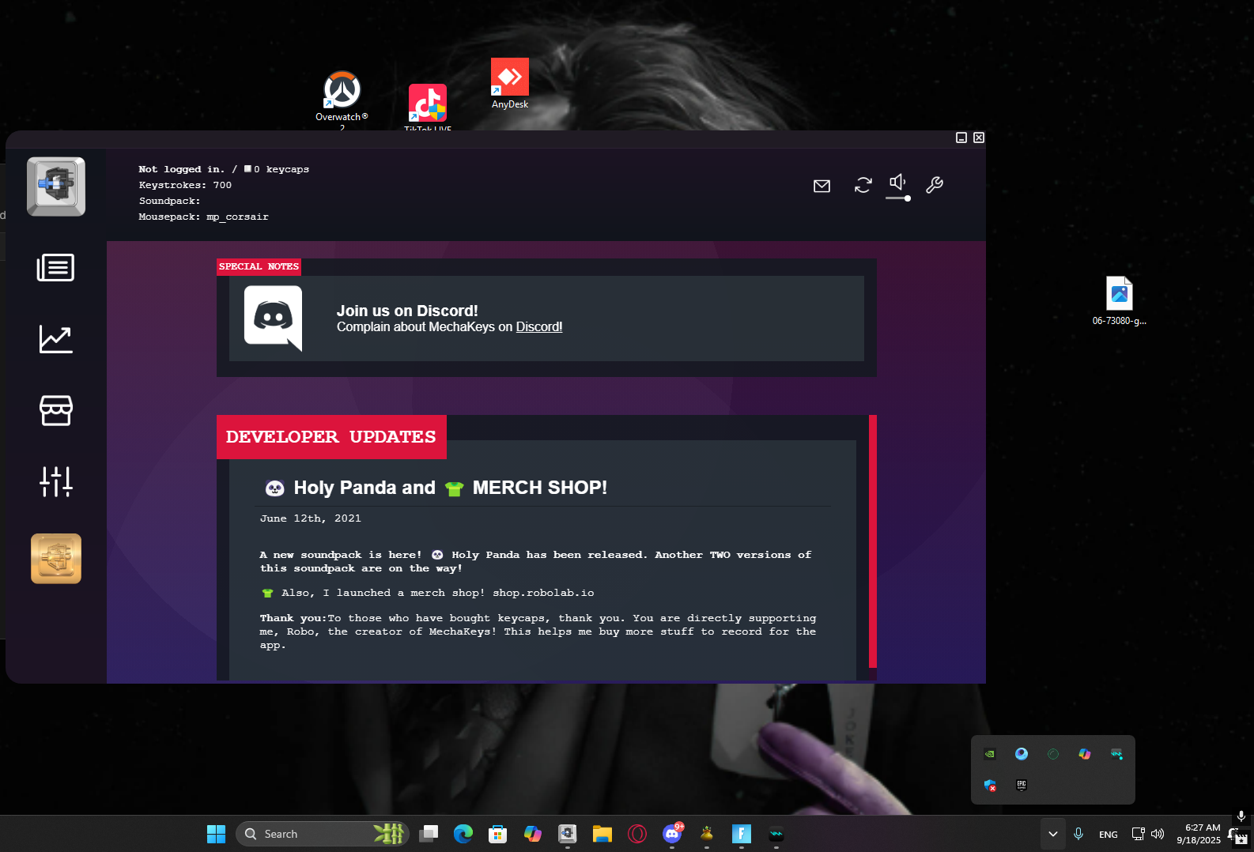Click the green circle tray icon
Screen dimensions: 1254x852
tap(1053, 754)
